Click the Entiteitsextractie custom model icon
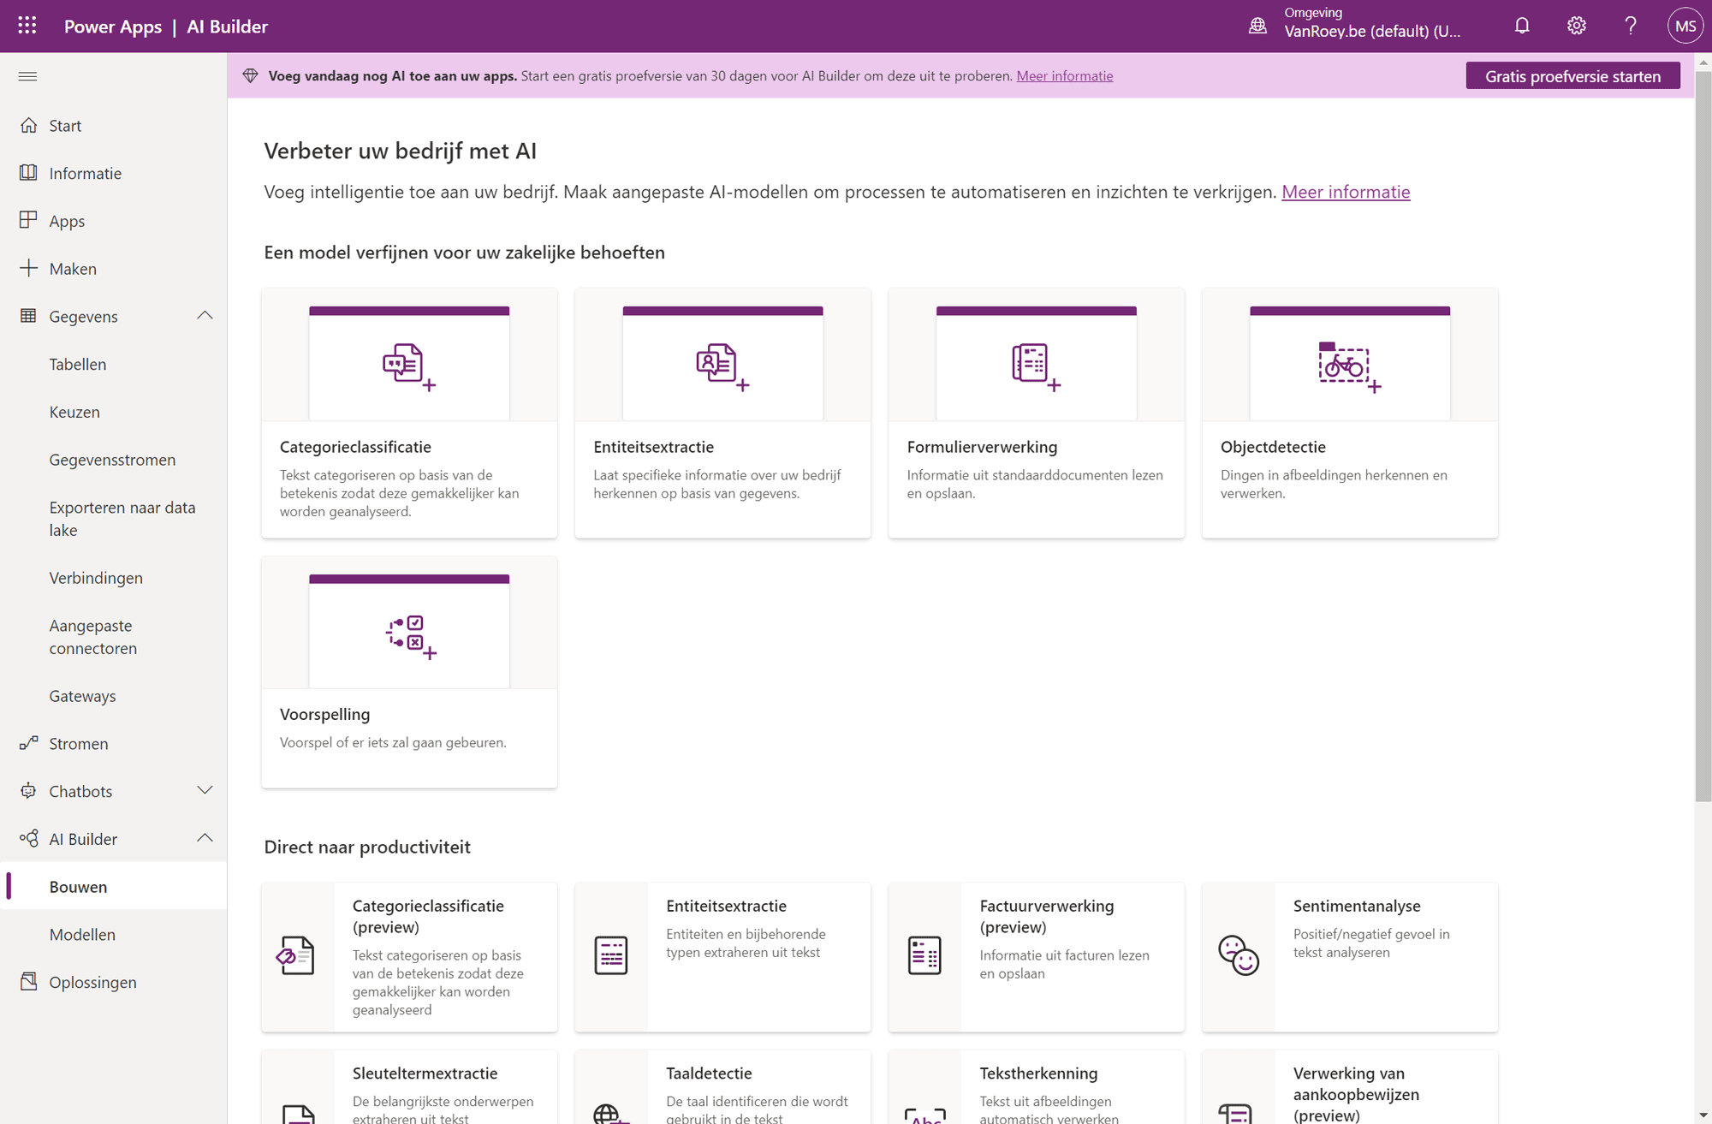Image resolution: width=1712 pixels, height=1124 pixels. pos(722,367)
